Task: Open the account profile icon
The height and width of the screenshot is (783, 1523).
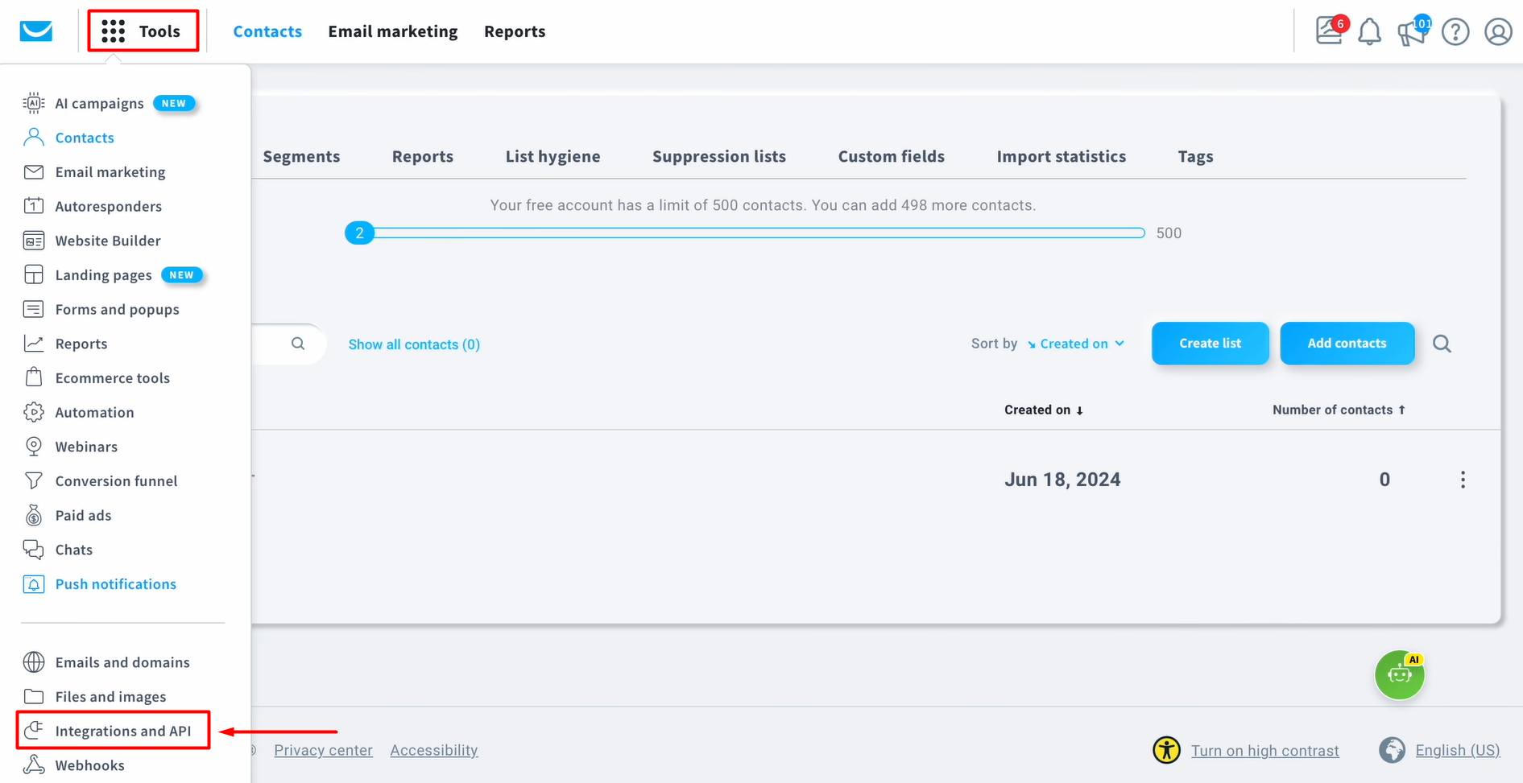Action: 1498,31
